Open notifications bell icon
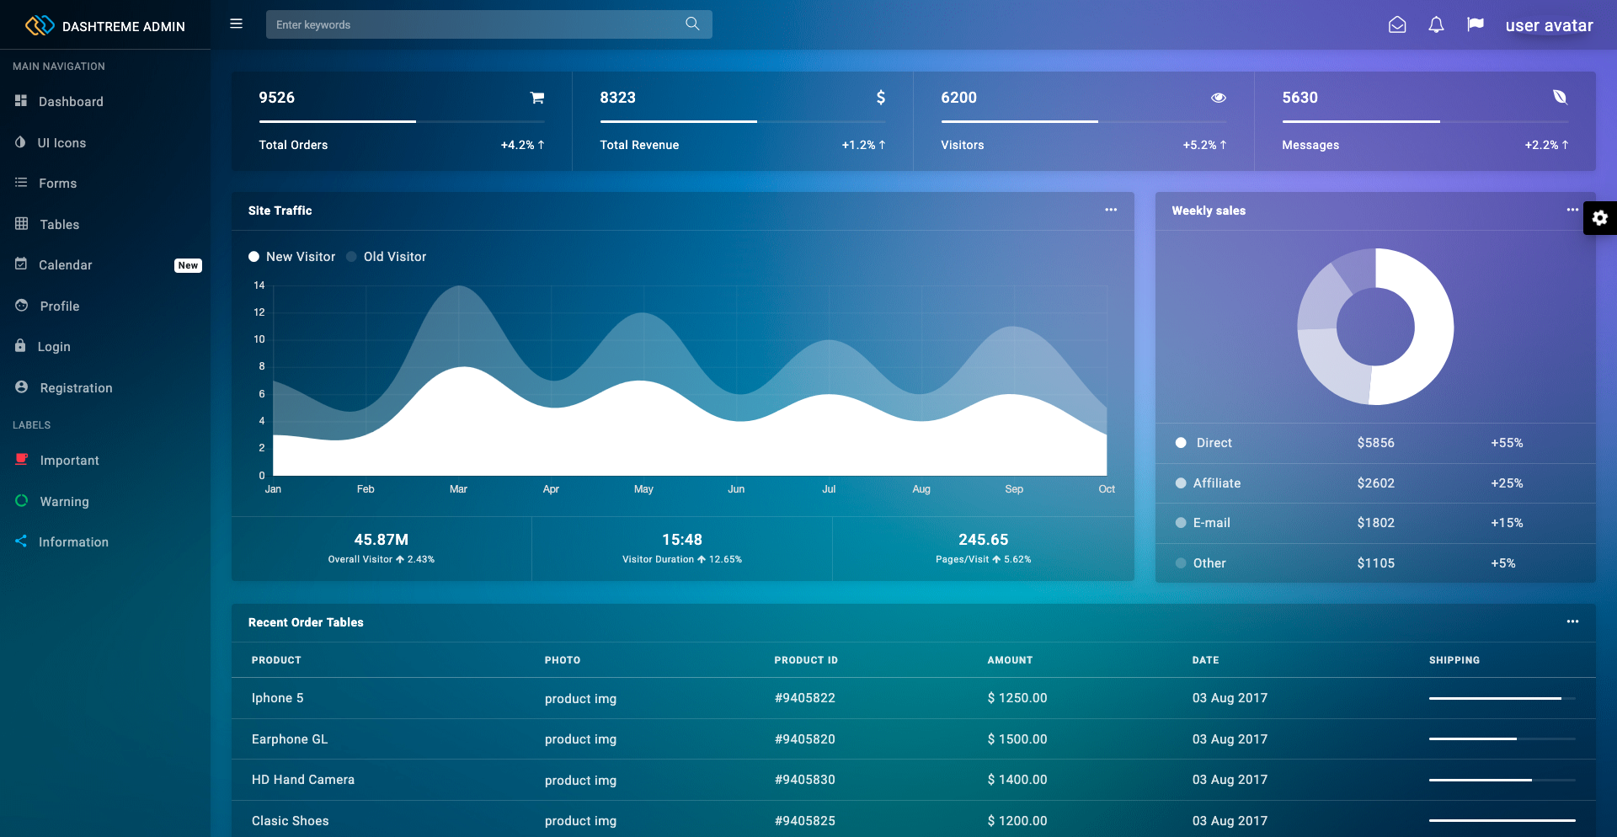This screenshot has width=1617, height=837. pyautogui.click(x=1436, y=25)
